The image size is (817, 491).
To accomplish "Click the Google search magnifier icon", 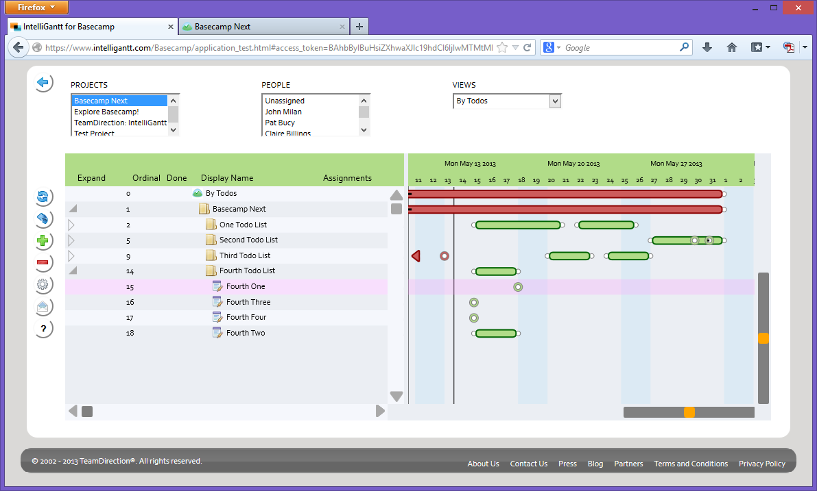I will (684, 47).
